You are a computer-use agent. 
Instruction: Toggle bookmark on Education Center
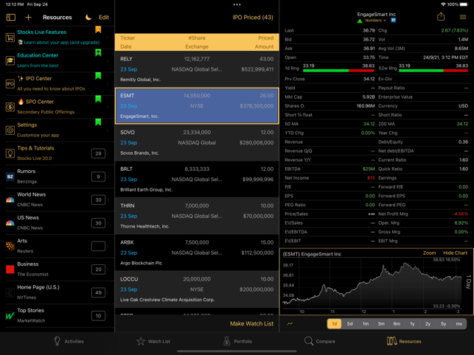tap(98, 52)
